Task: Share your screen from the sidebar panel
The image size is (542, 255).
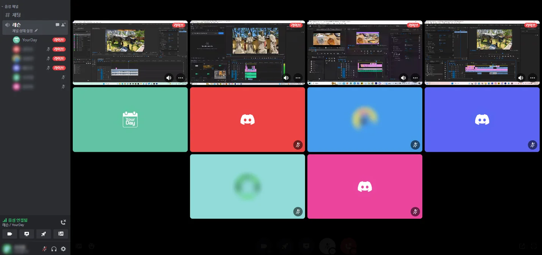Action: click(x=27, y=234)
